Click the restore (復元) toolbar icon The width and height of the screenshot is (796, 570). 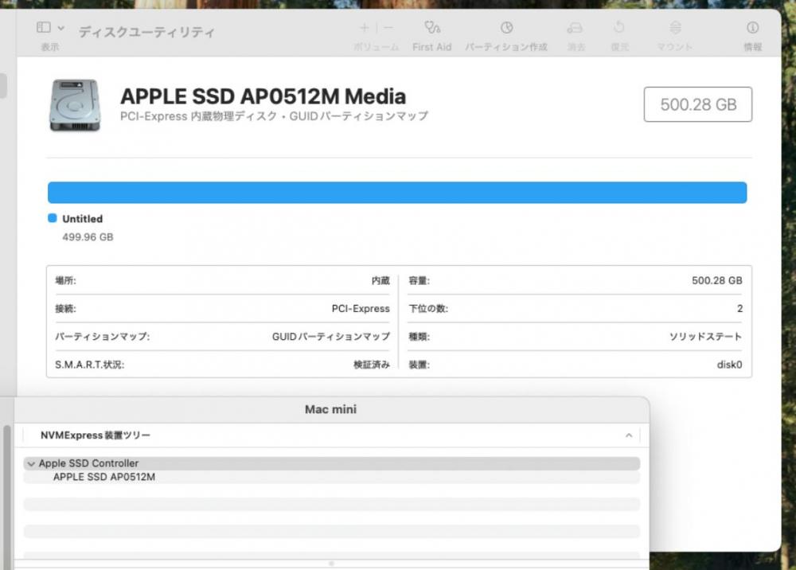[618, 27]
